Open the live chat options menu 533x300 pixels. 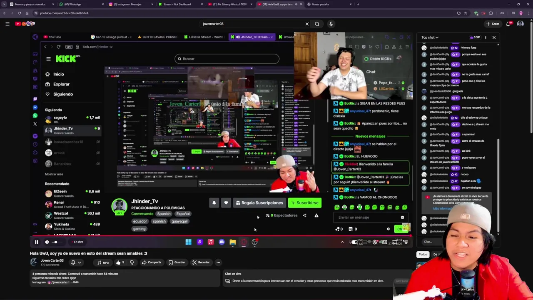tap(486, 37)
